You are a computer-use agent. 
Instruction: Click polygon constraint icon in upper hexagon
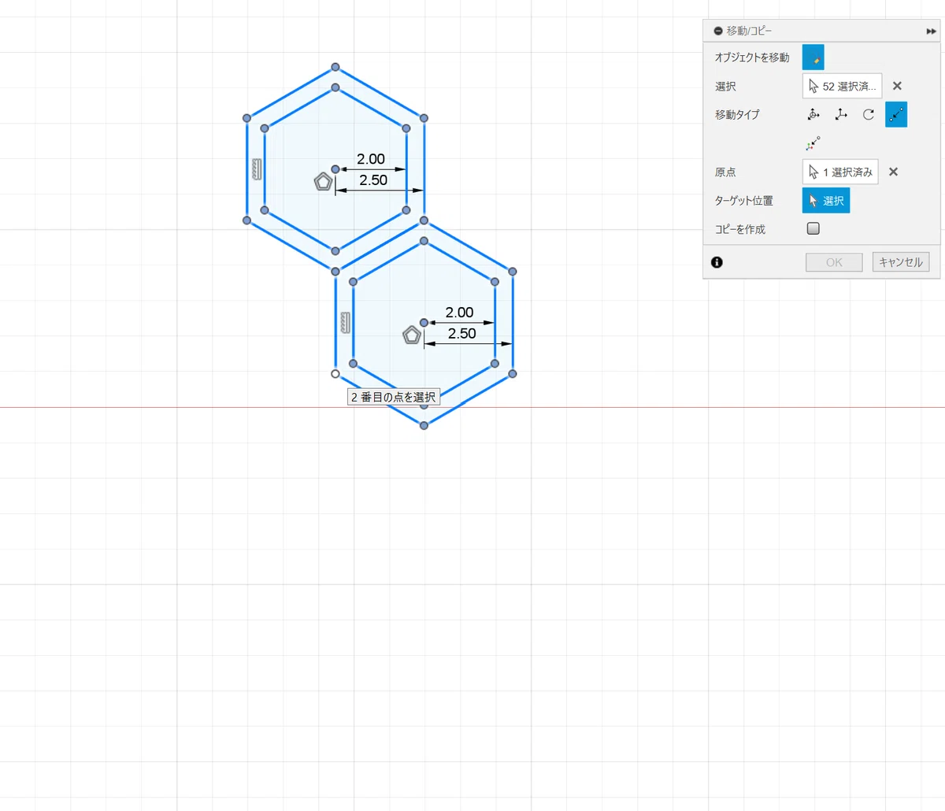click(323, 182)
